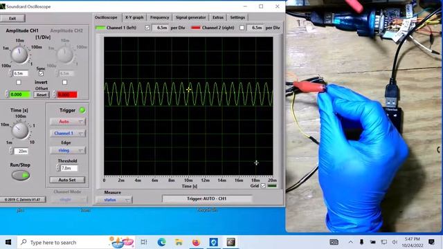Click the battery tray icon
This screenshot has width=443, height=249.
(x=372, y=242)
